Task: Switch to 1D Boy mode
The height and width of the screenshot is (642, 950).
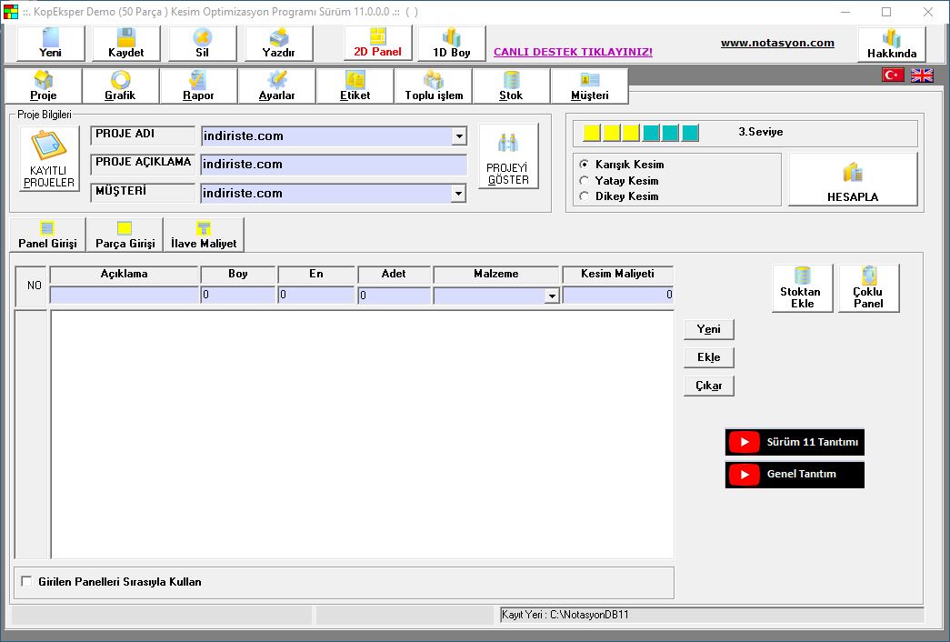Action: click(452, 43)
